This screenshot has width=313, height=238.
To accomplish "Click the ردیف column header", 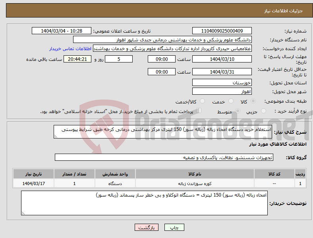I will [300, 174].
